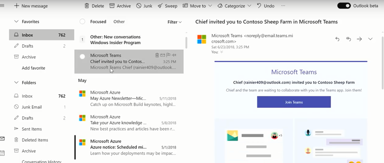
Task: Flag the Microsoft Teams email
Action: pyautogui.click(x=168, y=55)
